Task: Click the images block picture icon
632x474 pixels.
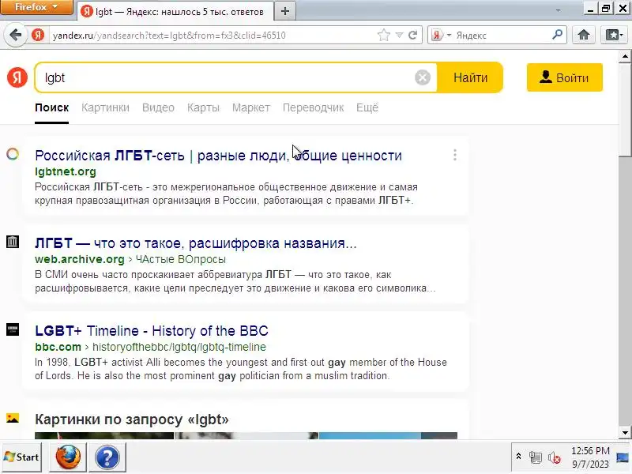Action: [13, 418]
